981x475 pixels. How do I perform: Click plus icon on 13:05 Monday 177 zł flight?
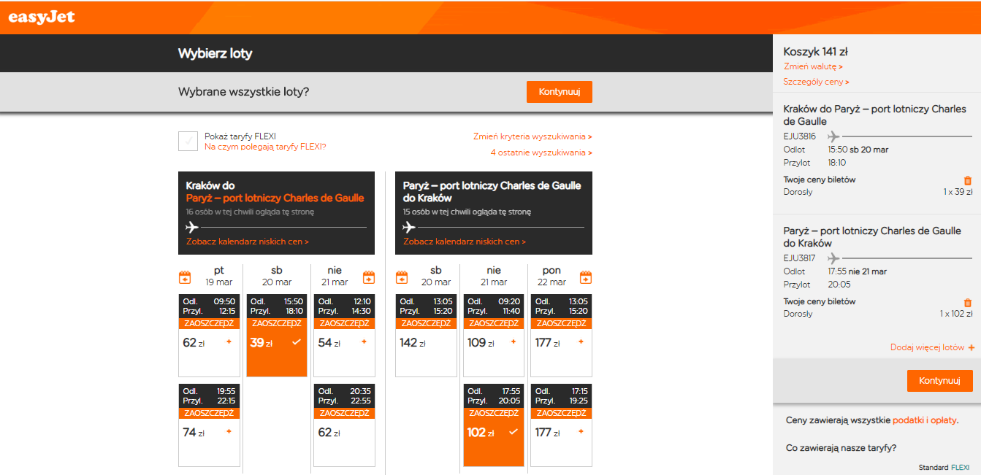tap(581, 341)
